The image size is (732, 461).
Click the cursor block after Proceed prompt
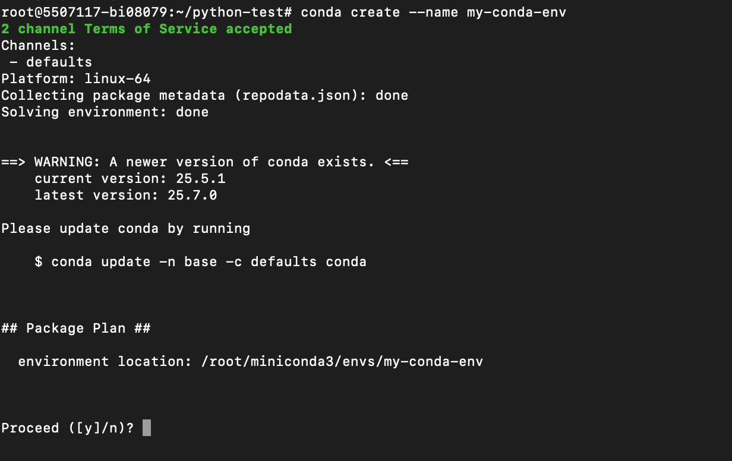[147, 428]
